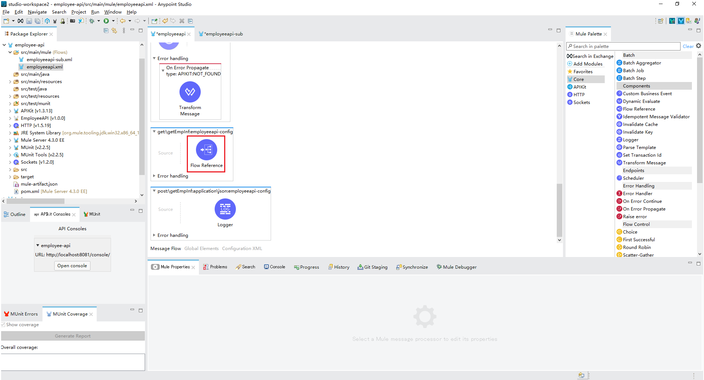Open Mule Palette settings gear

pyautogui.click(x=699, y=46)
